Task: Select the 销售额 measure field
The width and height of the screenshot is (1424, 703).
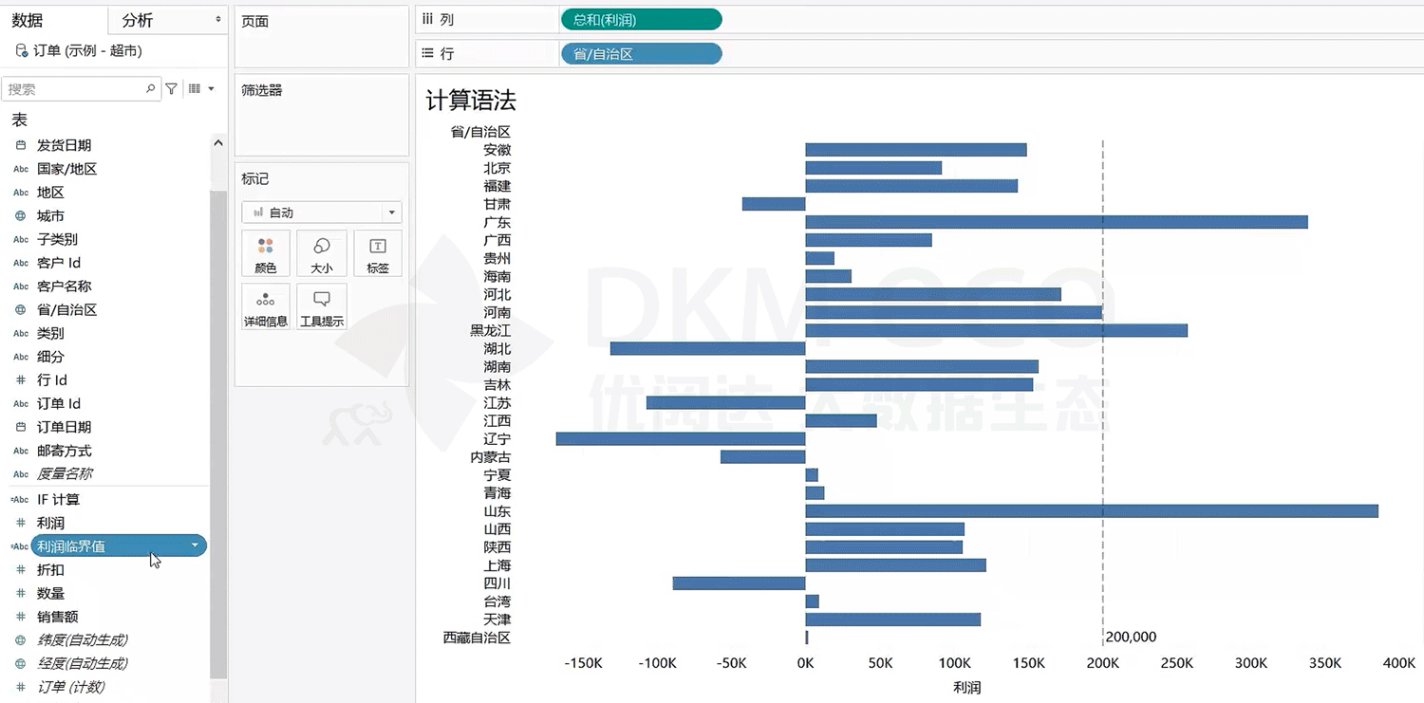Action: 57,617
